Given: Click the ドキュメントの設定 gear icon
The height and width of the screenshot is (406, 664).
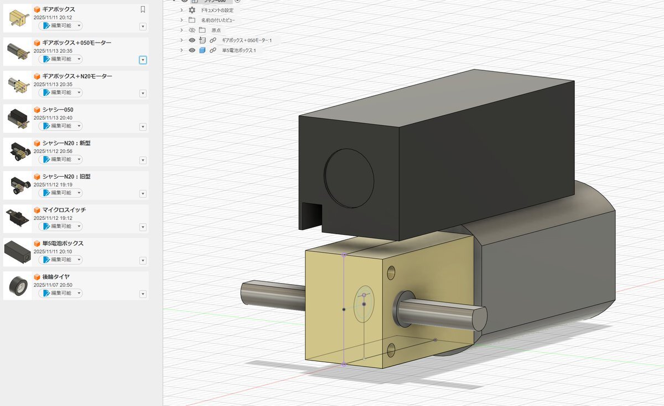Looking at the screenshot, I should click(192, 10).
